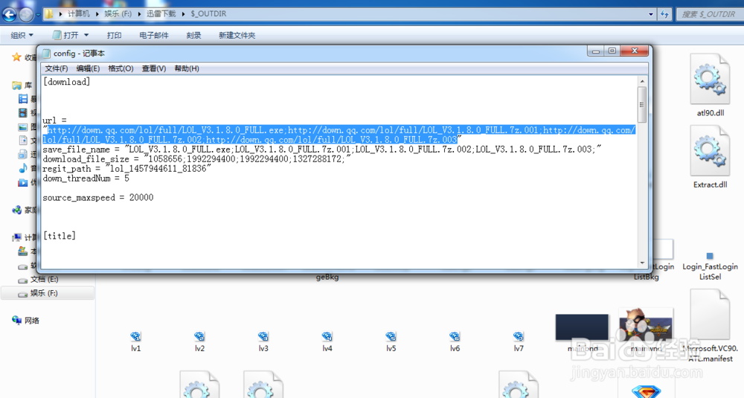Click the music library icon in sidebar
This screenshot has height=398, width=744.
tap(23, 168)
